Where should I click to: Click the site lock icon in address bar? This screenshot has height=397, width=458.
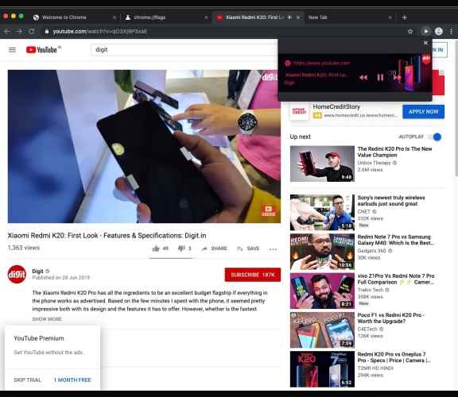pyautogui.click(x=47, y=32)
